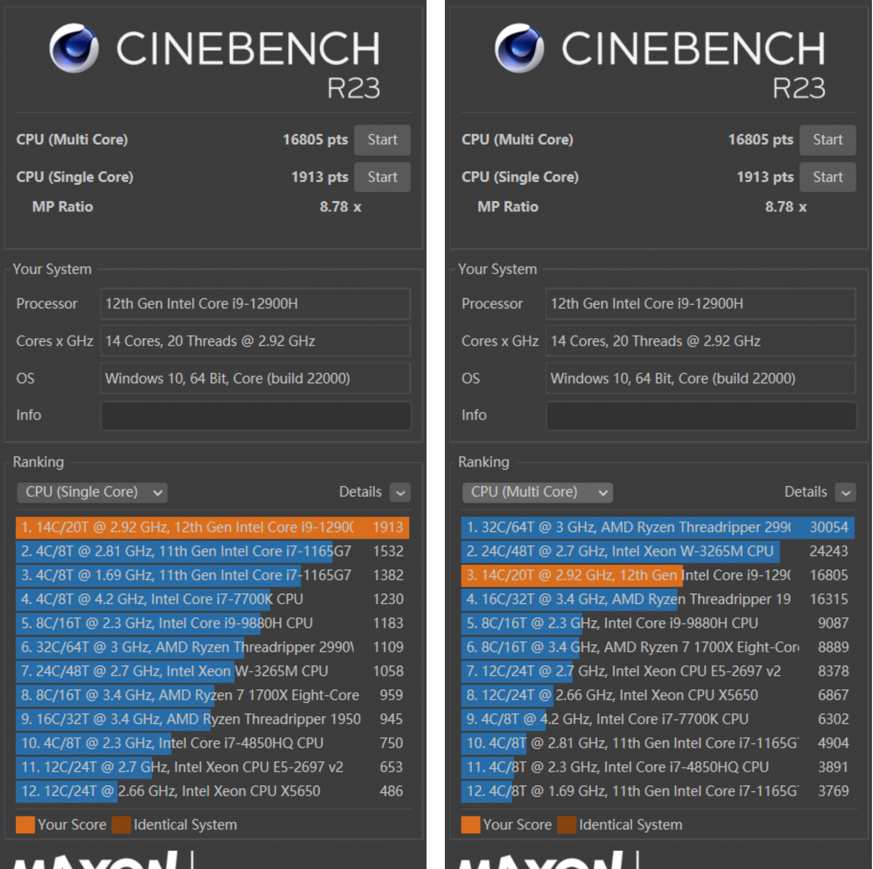Click the brown Identical System swatch in left window
This screenshot has width=873, height=869.
click(x=121, y=825)
